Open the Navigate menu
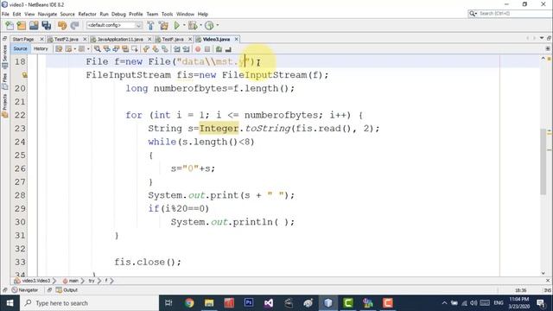The width and height of the screenshot is (553, 311). (x=48, y=14)
